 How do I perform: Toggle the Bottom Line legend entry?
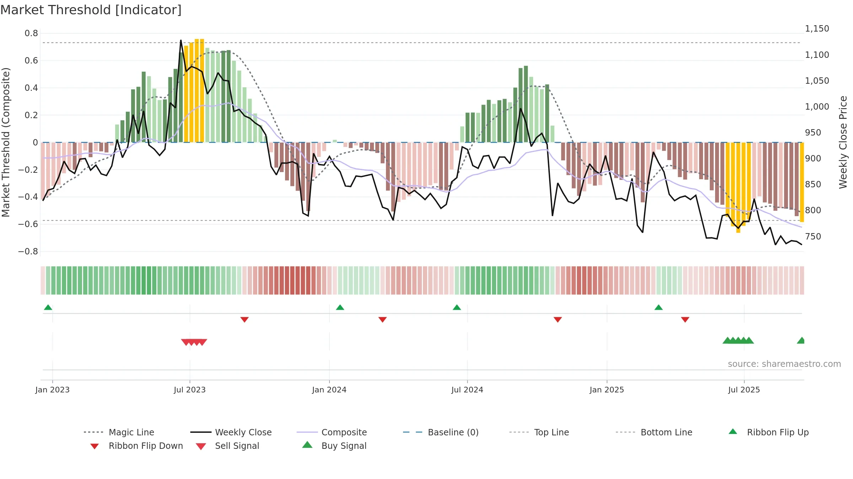(x=654, y=432)
